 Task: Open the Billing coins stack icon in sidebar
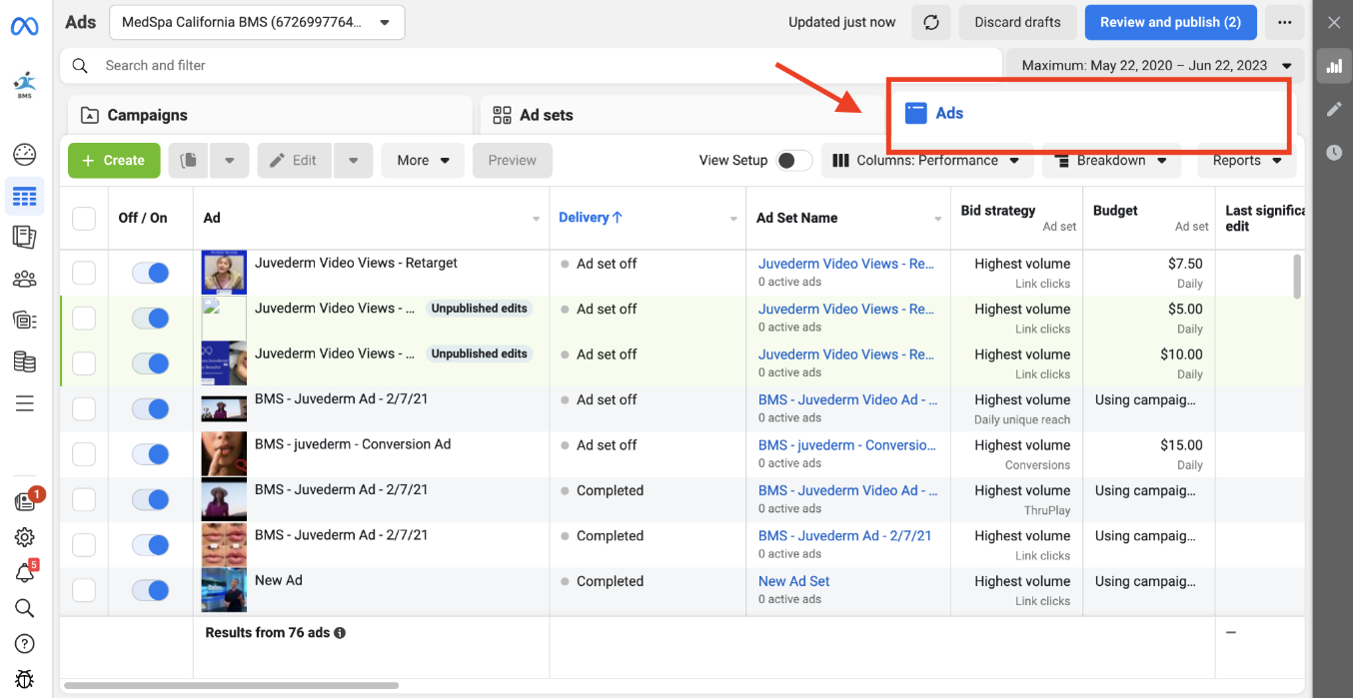tap(25, 361)
